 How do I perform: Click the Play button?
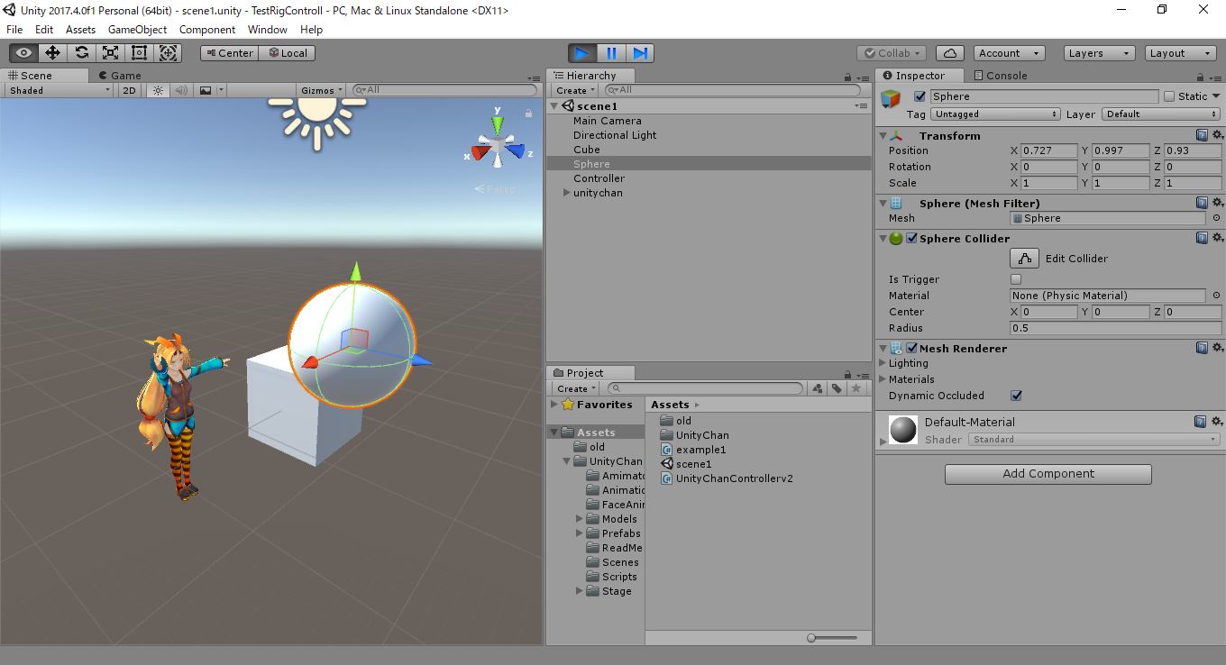[x=582, y=53]
